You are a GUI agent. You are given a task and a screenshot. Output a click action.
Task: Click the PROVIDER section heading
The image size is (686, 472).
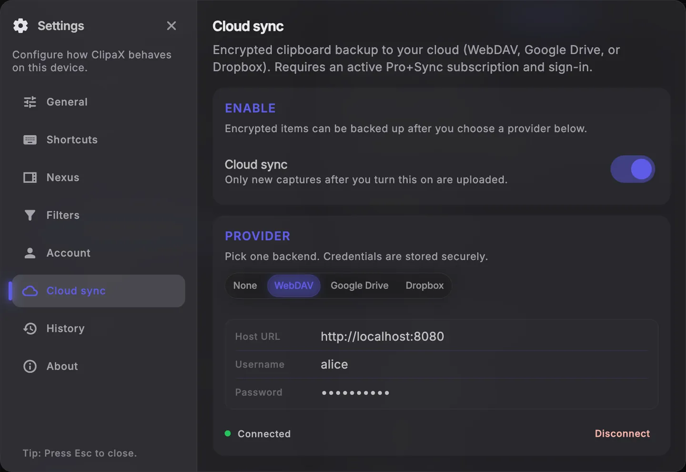[257, 236]
